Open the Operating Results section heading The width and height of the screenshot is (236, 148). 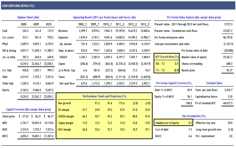[x=105, y=17]
